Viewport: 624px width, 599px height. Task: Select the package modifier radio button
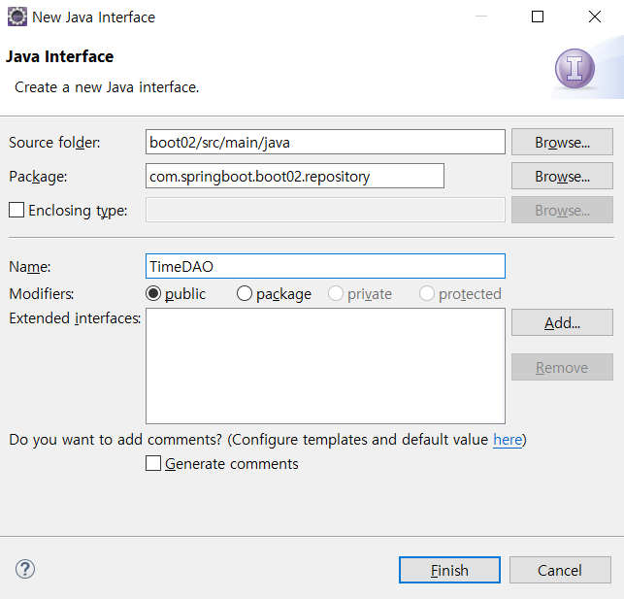click(x=244, y=294)
